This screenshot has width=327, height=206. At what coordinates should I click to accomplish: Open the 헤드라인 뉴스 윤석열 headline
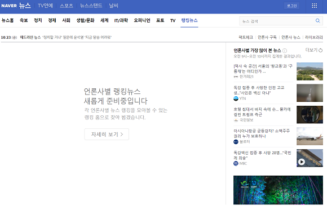point(77,37)
